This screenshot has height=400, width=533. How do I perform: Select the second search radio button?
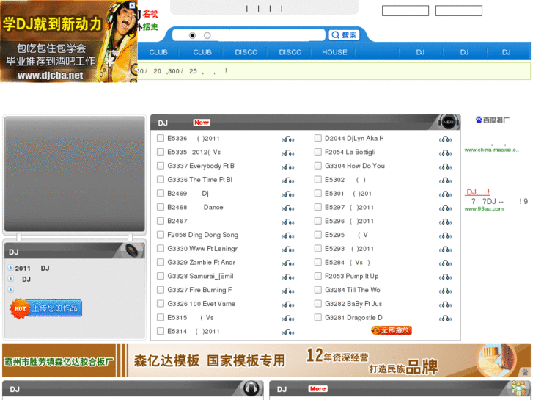(x=207, y=35)
